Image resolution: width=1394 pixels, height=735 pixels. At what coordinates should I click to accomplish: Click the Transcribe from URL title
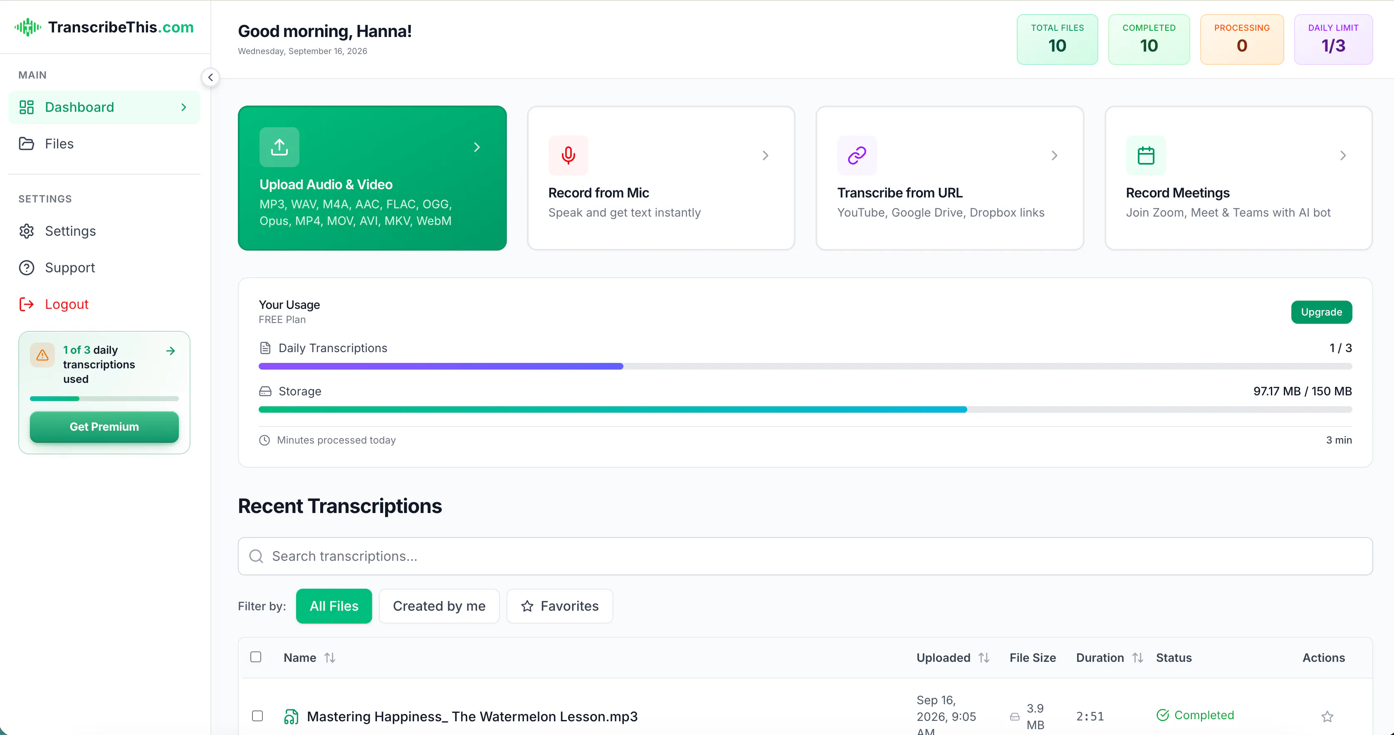900,193
